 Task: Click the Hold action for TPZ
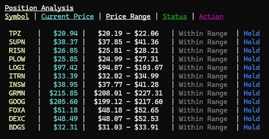251,34
